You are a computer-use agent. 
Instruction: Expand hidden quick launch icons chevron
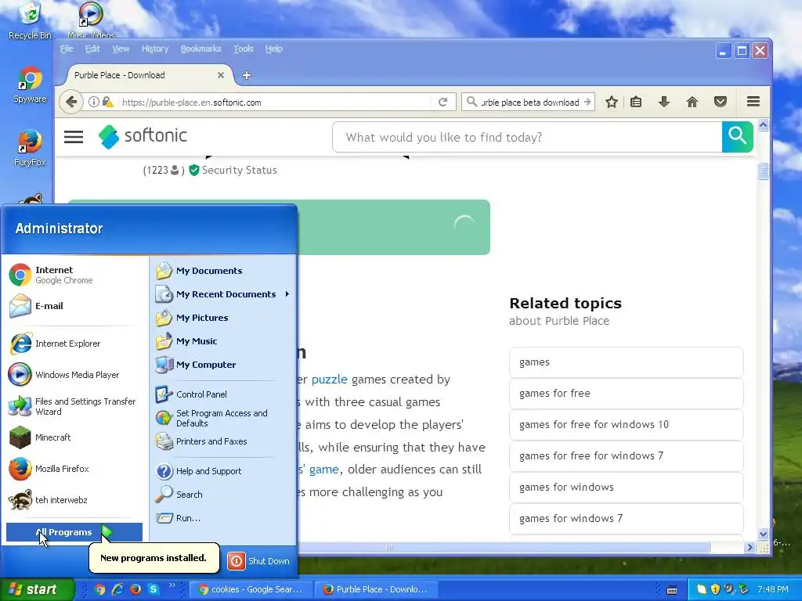(x=172, y=585)
